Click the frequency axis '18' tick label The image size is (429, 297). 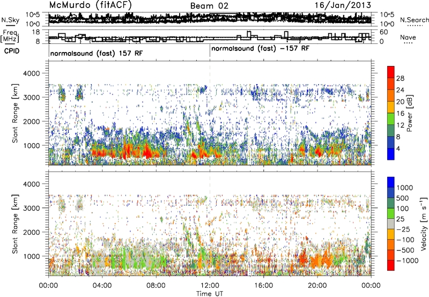tap(35, 32)
